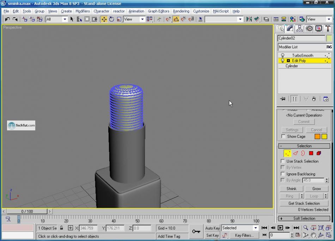The width and height of the screenshot is (335, 241).
Task: Tick the Ignore Backfacing checkbox
Action: click(283, 174)
